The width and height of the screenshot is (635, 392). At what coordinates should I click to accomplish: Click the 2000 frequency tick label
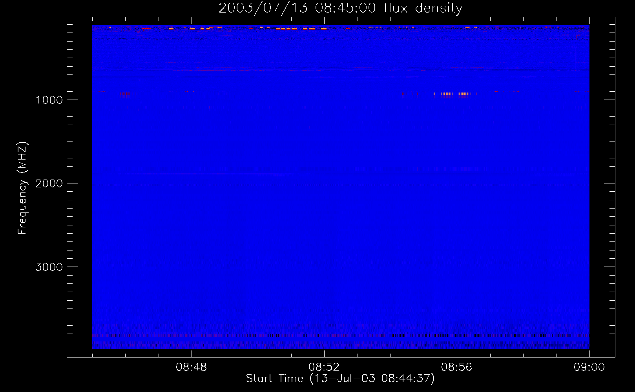49,183
